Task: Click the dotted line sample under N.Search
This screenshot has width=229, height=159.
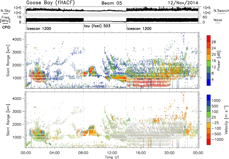Action: click(221, 13)
